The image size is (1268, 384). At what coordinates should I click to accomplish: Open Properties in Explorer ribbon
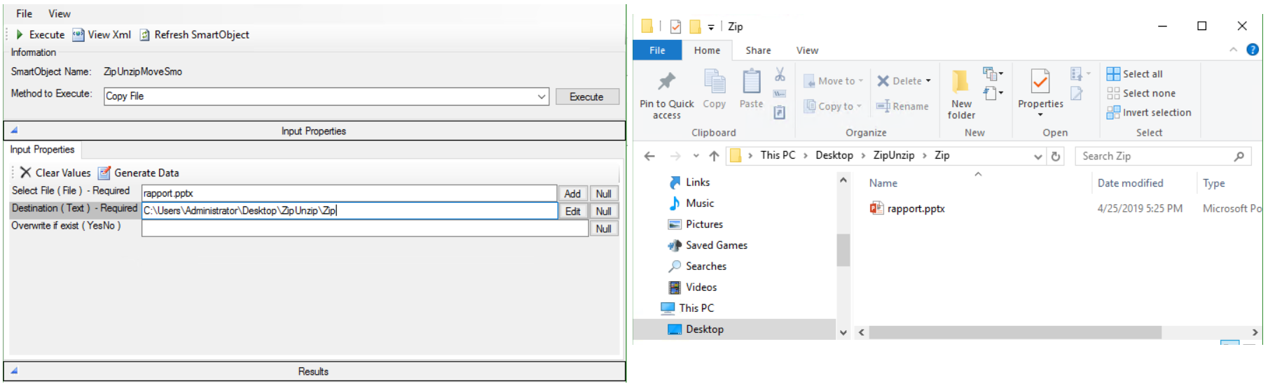(x=1040, y=84)
